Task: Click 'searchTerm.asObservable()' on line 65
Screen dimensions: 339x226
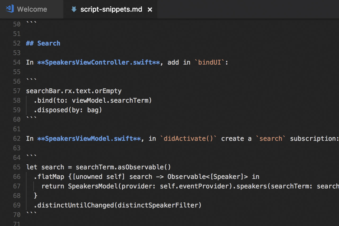Action: coord(123,167)
